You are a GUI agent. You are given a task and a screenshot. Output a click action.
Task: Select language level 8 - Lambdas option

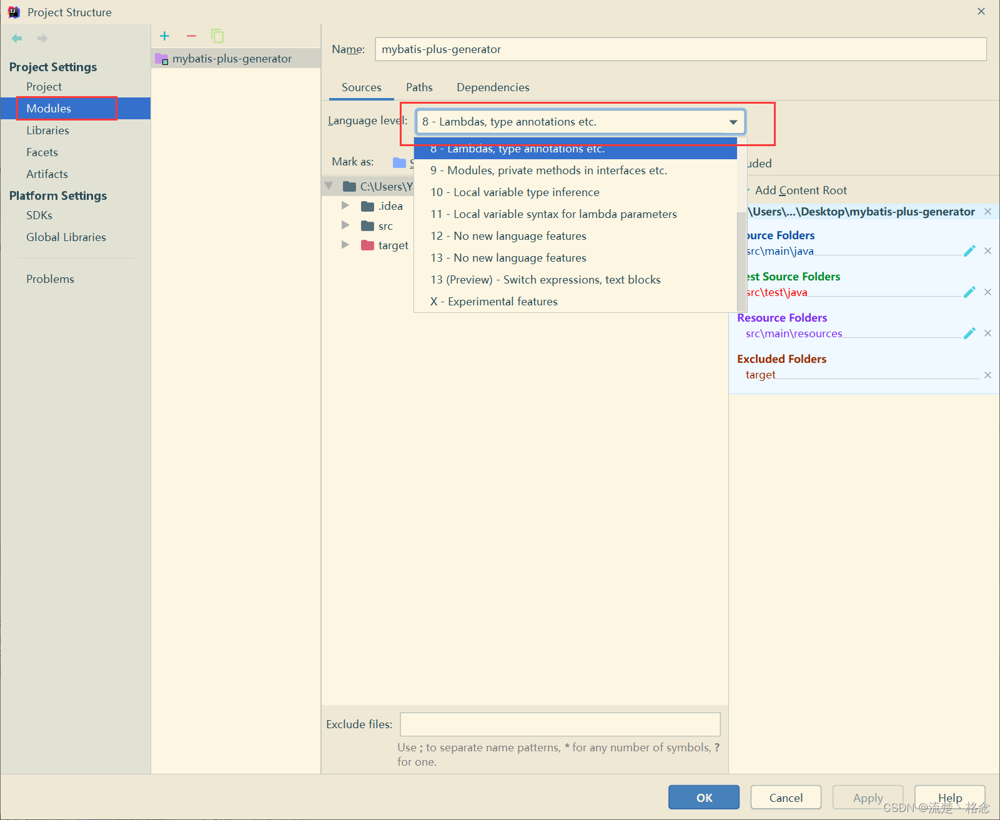(575, 150)
